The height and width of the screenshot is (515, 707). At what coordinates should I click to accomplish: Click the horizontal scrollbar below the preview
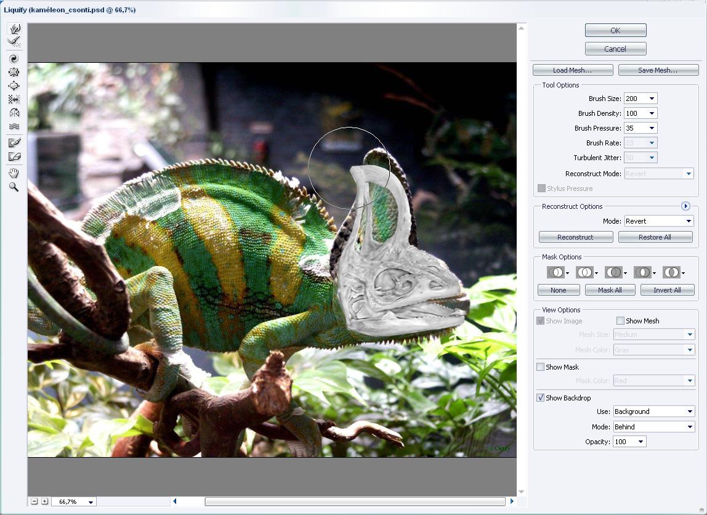pos(355,501)
